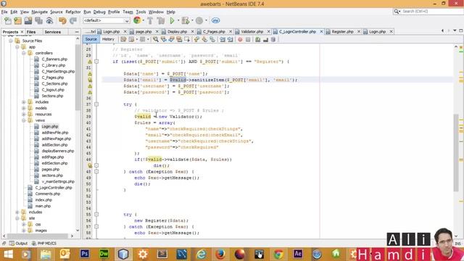464x261 pixels.
Task: Collapse the views folder node
Action: click(24, 120)
